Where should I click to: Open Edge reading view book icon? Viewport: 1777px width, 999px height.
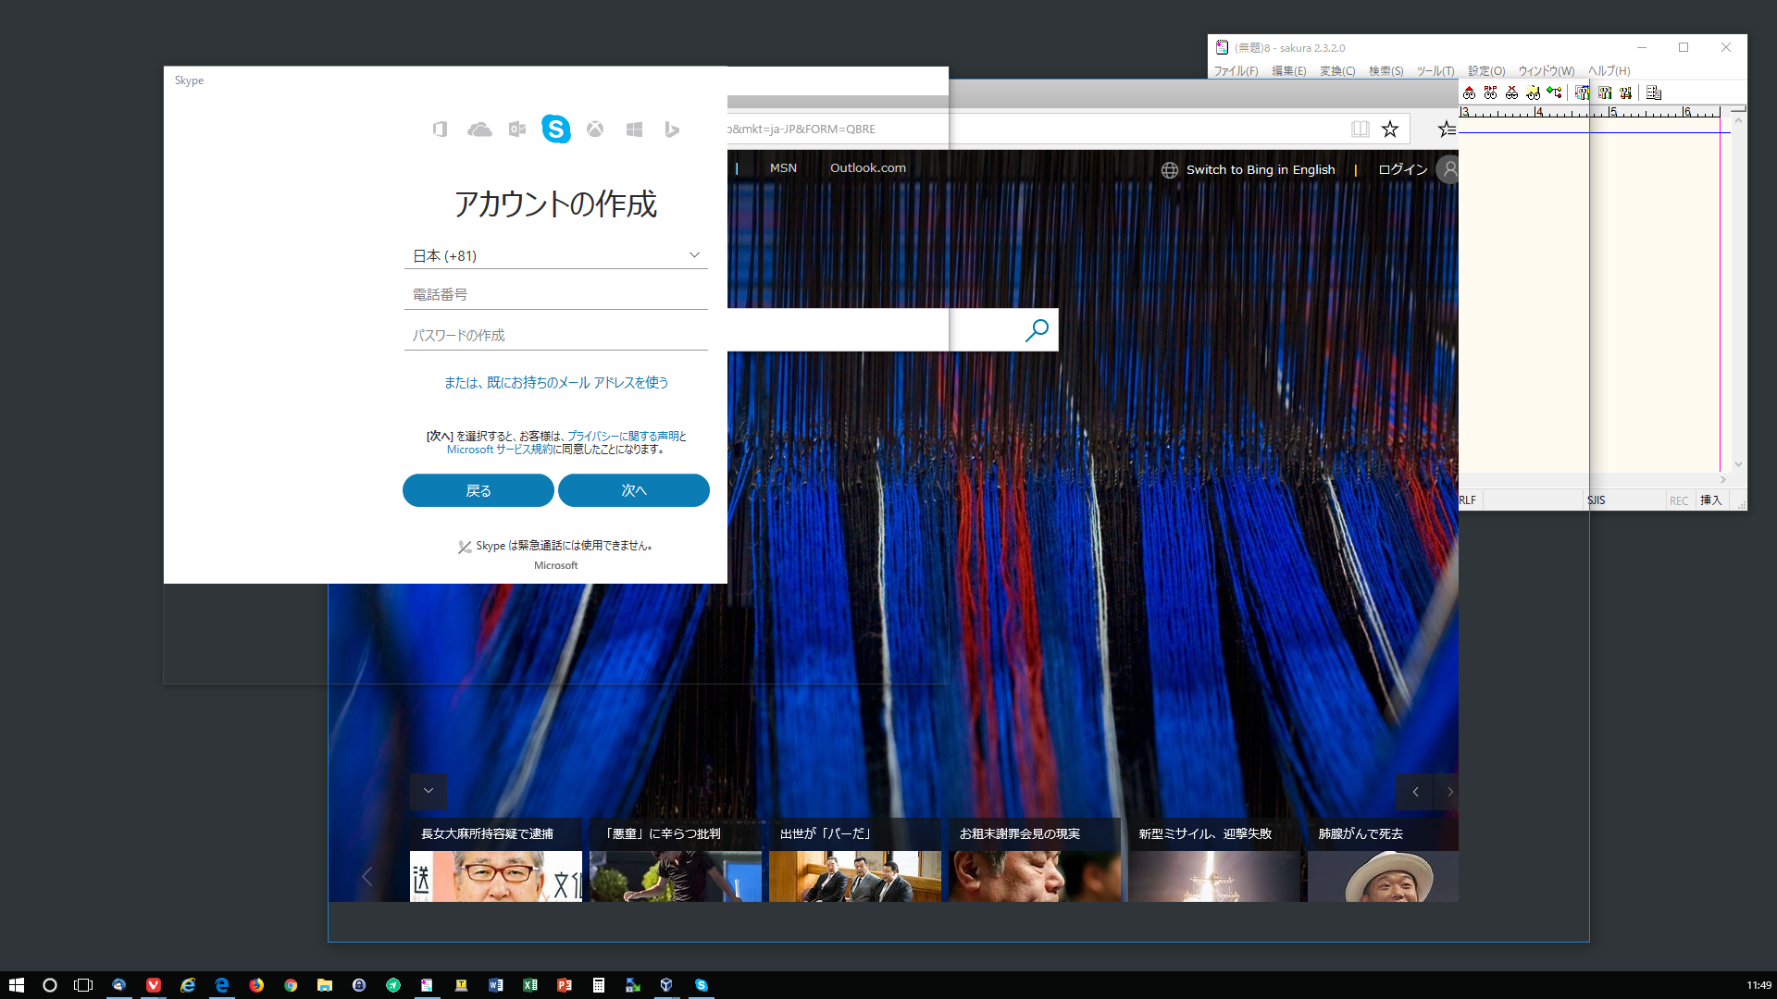coord(1360,129)
